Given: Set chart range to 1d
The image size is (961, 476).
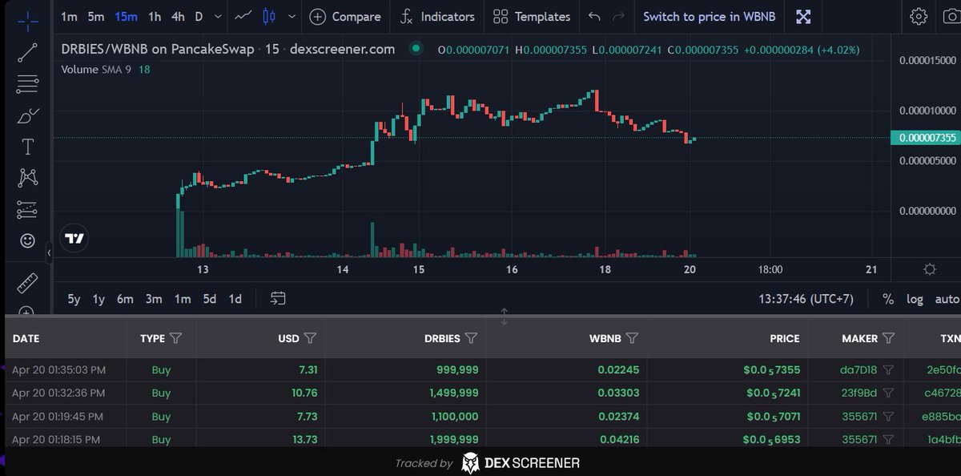Looking at the screenshot, I should (235, 299).
